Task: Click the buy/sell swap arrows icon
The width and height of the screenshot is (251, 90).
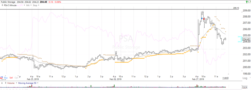Action: pos(2,78)
